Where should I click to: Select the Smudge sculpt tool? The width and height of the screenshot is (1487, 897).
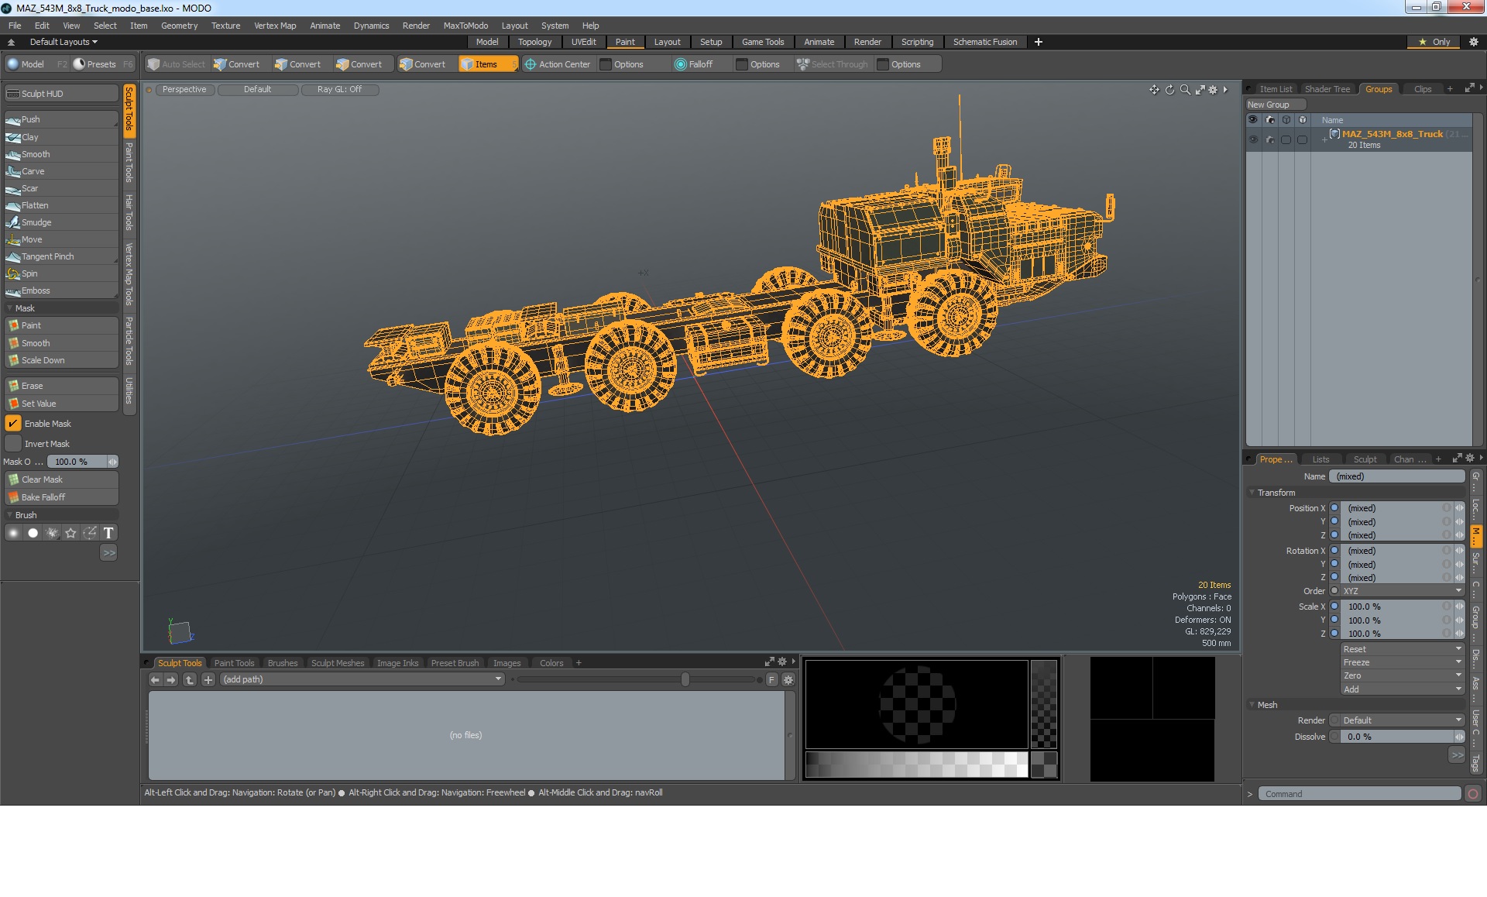tap(60, 222)
